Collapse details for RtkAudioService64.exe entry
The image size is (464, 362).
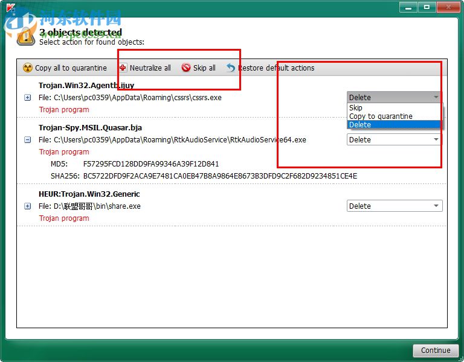coord(28,140)
